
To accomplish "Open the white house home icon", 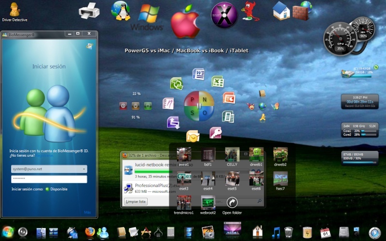I will (x=281, y=11).
